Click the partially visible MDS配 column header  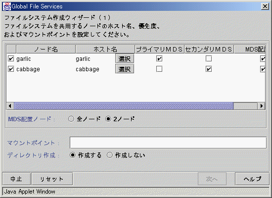(250, 49)
